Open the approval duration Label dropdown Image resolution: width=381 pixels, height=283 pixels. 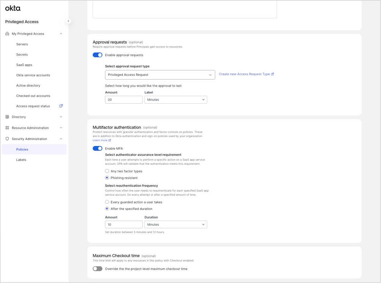pyautogui.click(x=176, y=99)
